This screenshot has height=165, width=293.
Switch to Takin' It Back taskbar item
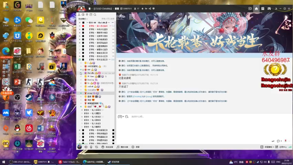point(69,162)
